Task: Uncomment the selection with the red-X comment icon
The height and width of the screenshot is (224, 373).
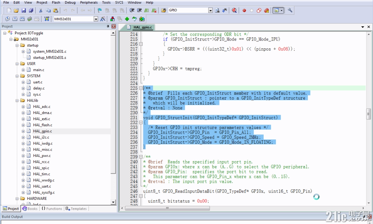Action: (x=154, y=10)
